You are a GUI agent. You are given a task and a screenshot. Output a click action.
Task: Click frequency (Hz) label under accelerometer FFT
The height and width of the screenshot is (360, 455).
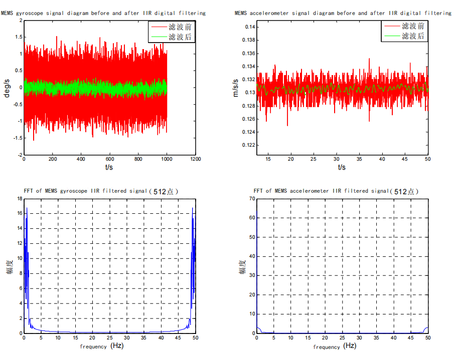click(335, 346)
